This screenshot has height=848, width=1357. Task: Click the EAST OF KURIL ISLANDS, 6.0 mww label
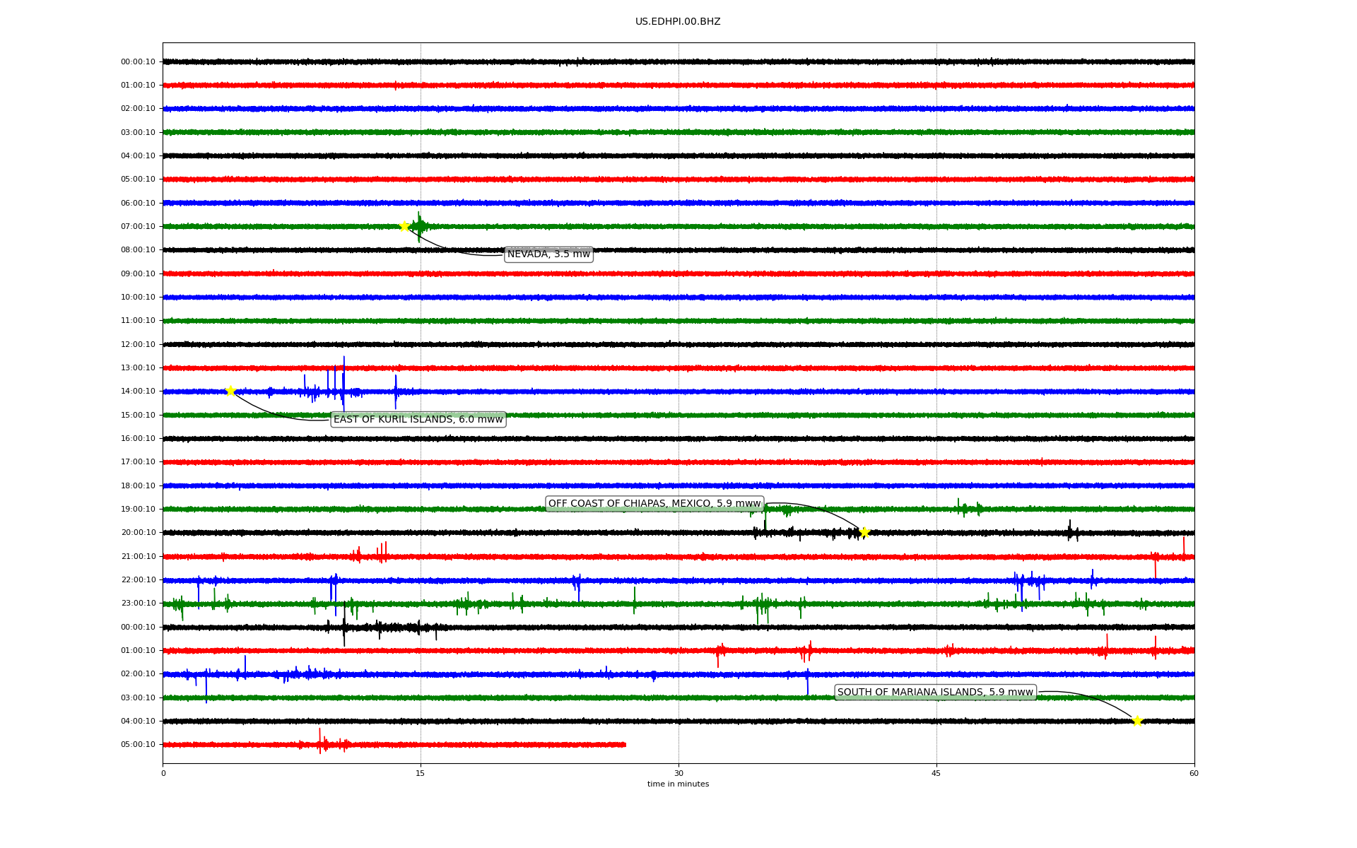click(418, 420)
